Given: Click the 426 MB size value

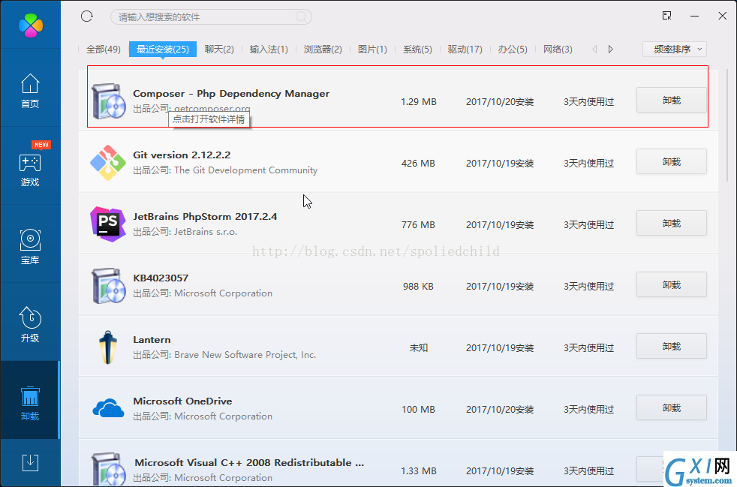Looking at the screenshot, I should (418, 163).
